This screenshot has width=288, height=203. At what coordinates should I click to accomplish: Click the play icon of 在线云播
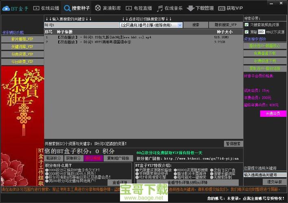36,8
